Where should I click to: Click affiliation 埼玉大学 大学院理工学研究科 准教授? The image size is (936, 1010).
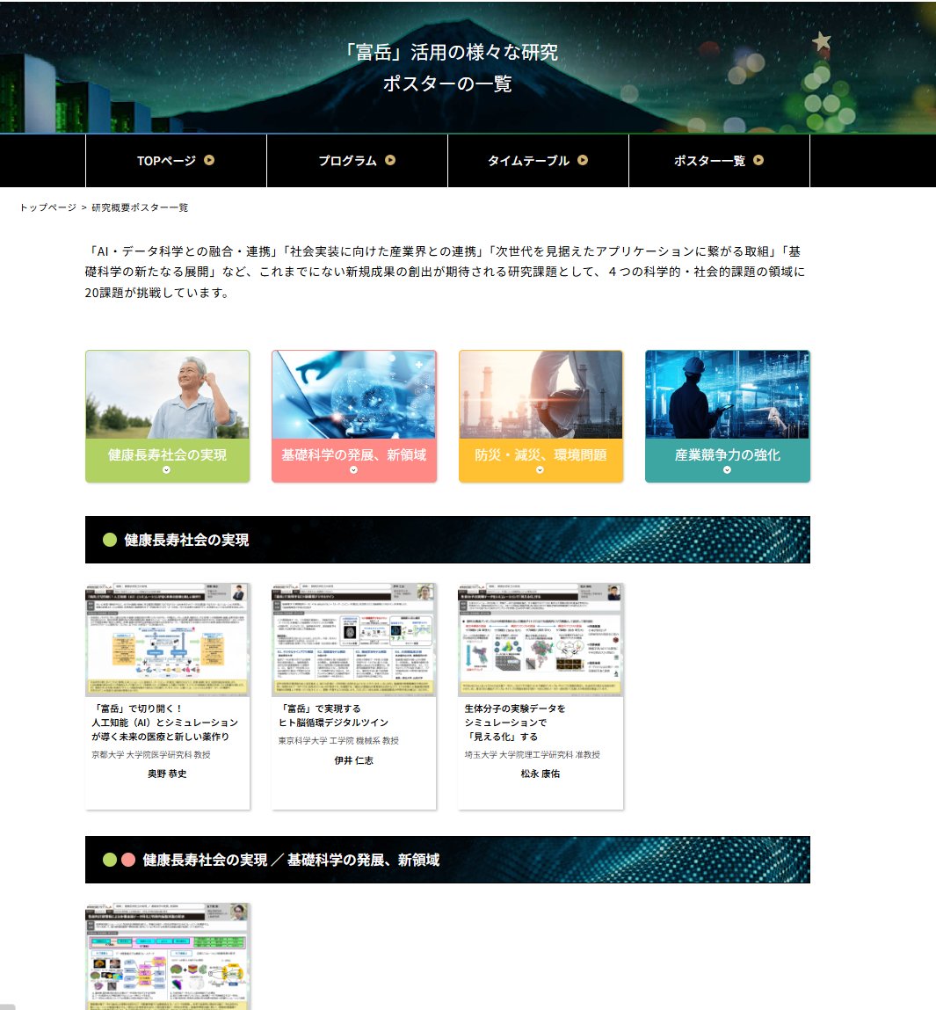coord(532,754)
